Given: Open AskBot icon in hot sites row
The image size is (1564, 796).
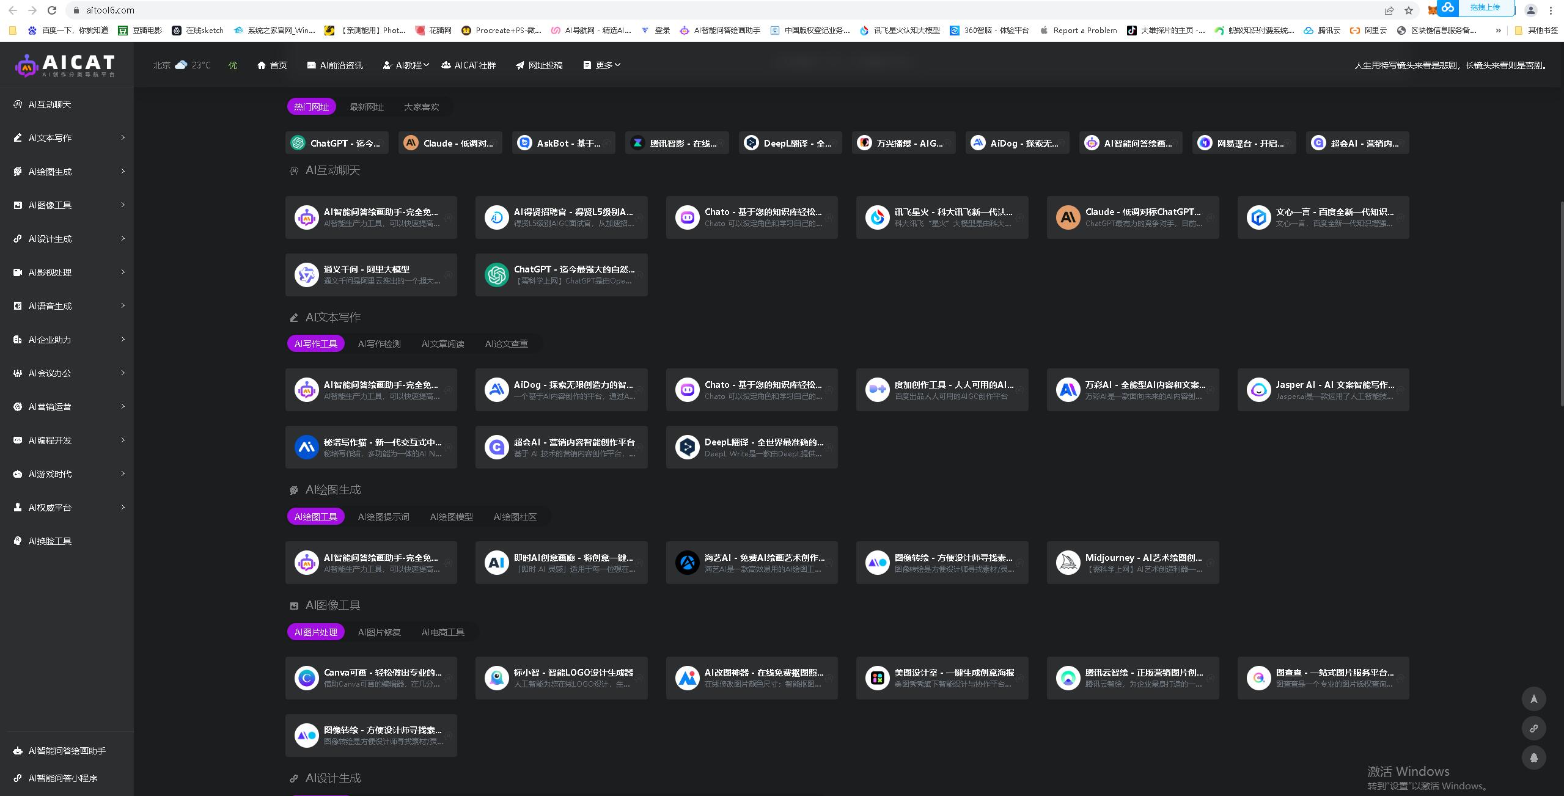Looking at the screenshot, I should pos(524,143).
